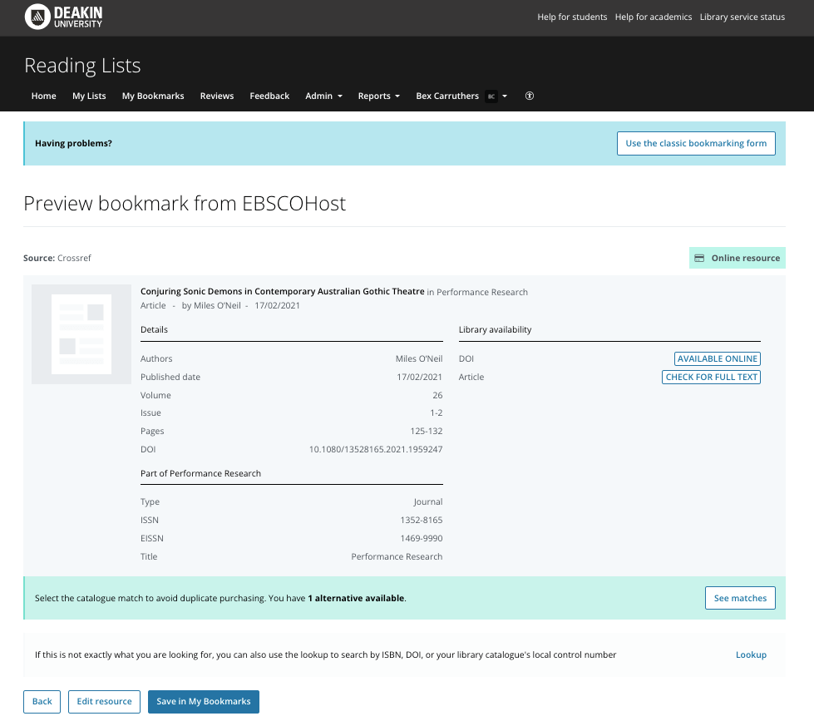The image size is (814, 726).
Task: Click the article placeholder thumbnail
Action: pos(81,334)
